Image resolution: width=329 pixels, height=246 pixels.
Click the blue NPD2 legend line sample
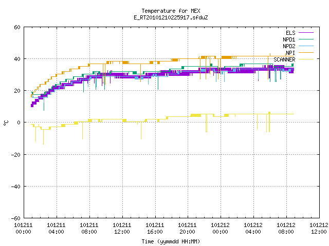click(306, 46)
